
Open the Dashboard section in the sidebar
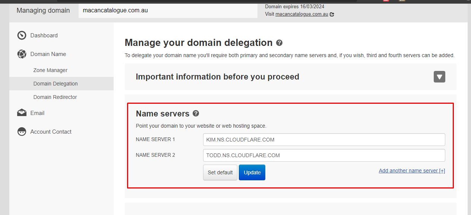(x=44, y=35)
